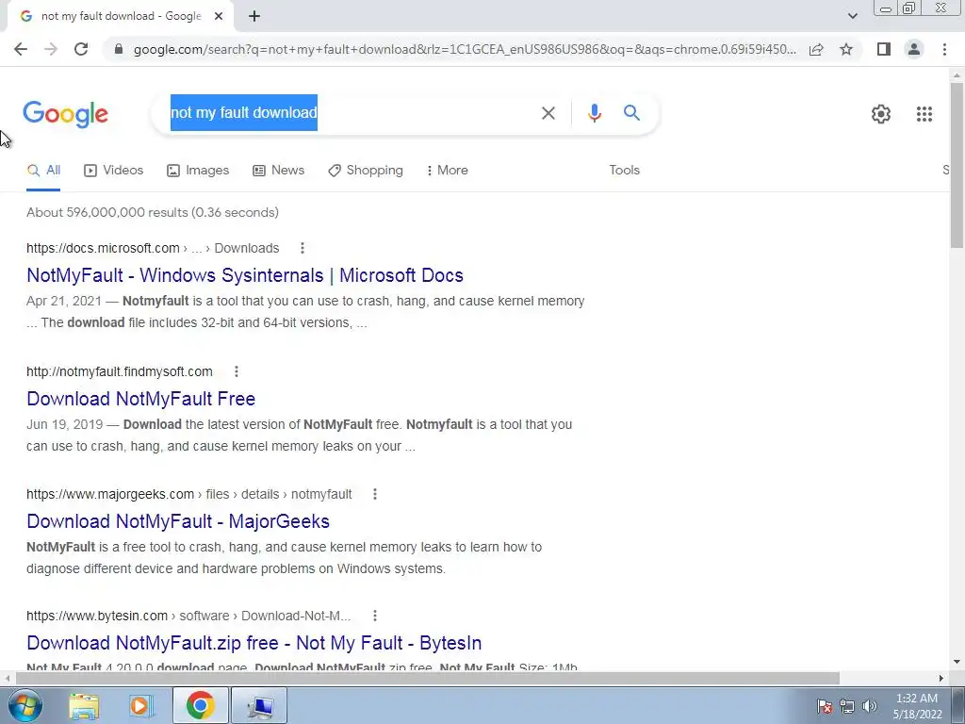965x724 pixels.
Task: Open the taskbar clock showing 1:32 AM
Action: [x=917, y=706]
